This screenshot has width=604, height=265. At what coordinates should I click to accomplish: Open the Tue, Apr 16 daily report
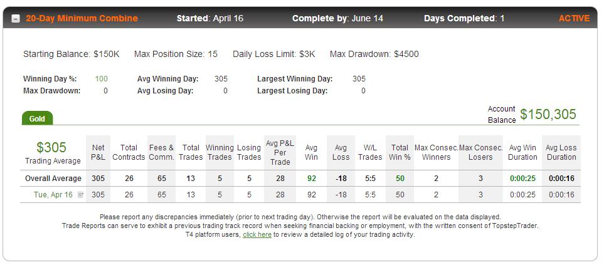(x=53, y=195)
